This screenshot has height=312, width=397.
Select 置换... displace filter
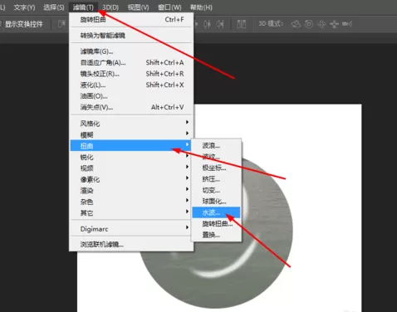point(217,235)
